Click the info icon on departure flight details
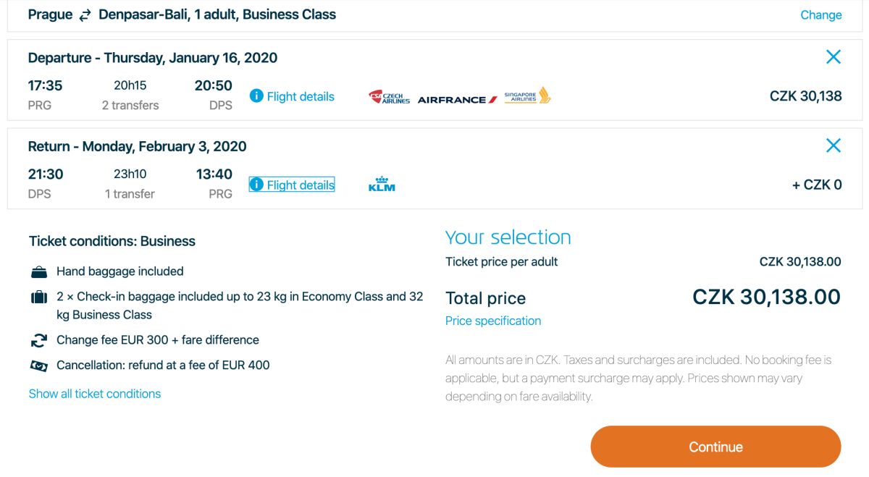 [256, 96]
